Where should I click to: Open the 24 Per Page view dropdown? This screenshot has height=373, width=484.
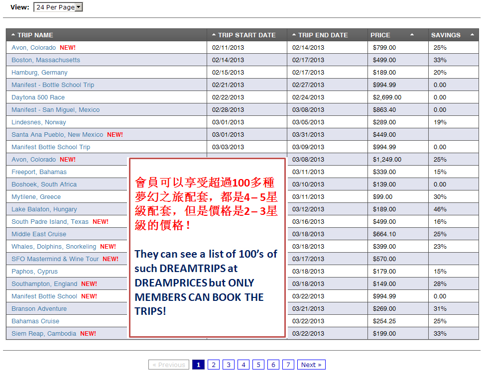click(x=78, y=7)
